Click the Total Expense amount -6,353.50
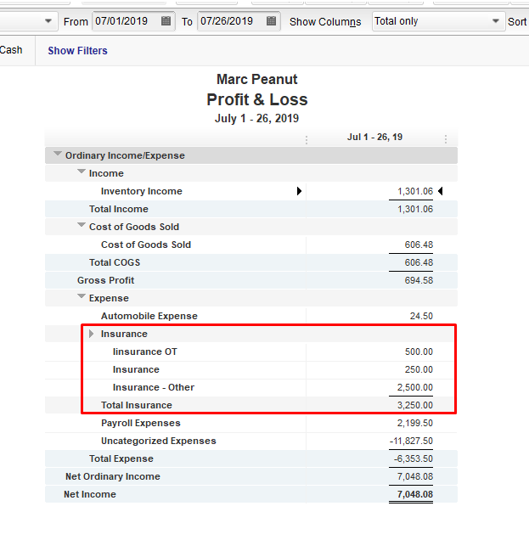 point(414,458)
